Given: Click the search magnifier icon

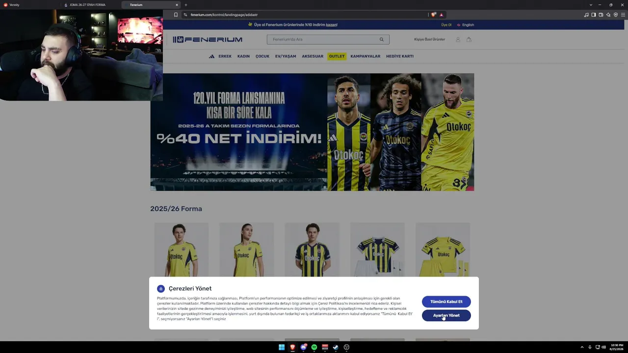Looking at the screenshot, I should pyautogui.click(x=381, y=39).
